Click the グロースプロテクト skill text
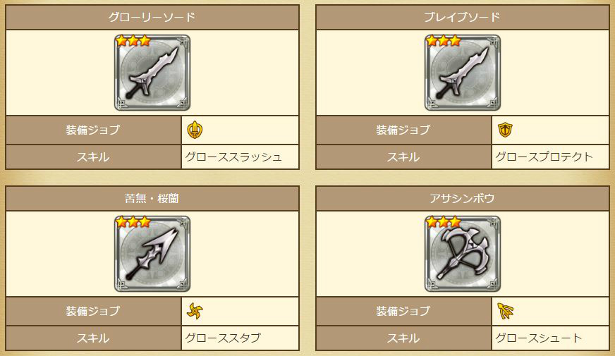Image resolution: width=615 pixels, height=356 pixels. 544,156
